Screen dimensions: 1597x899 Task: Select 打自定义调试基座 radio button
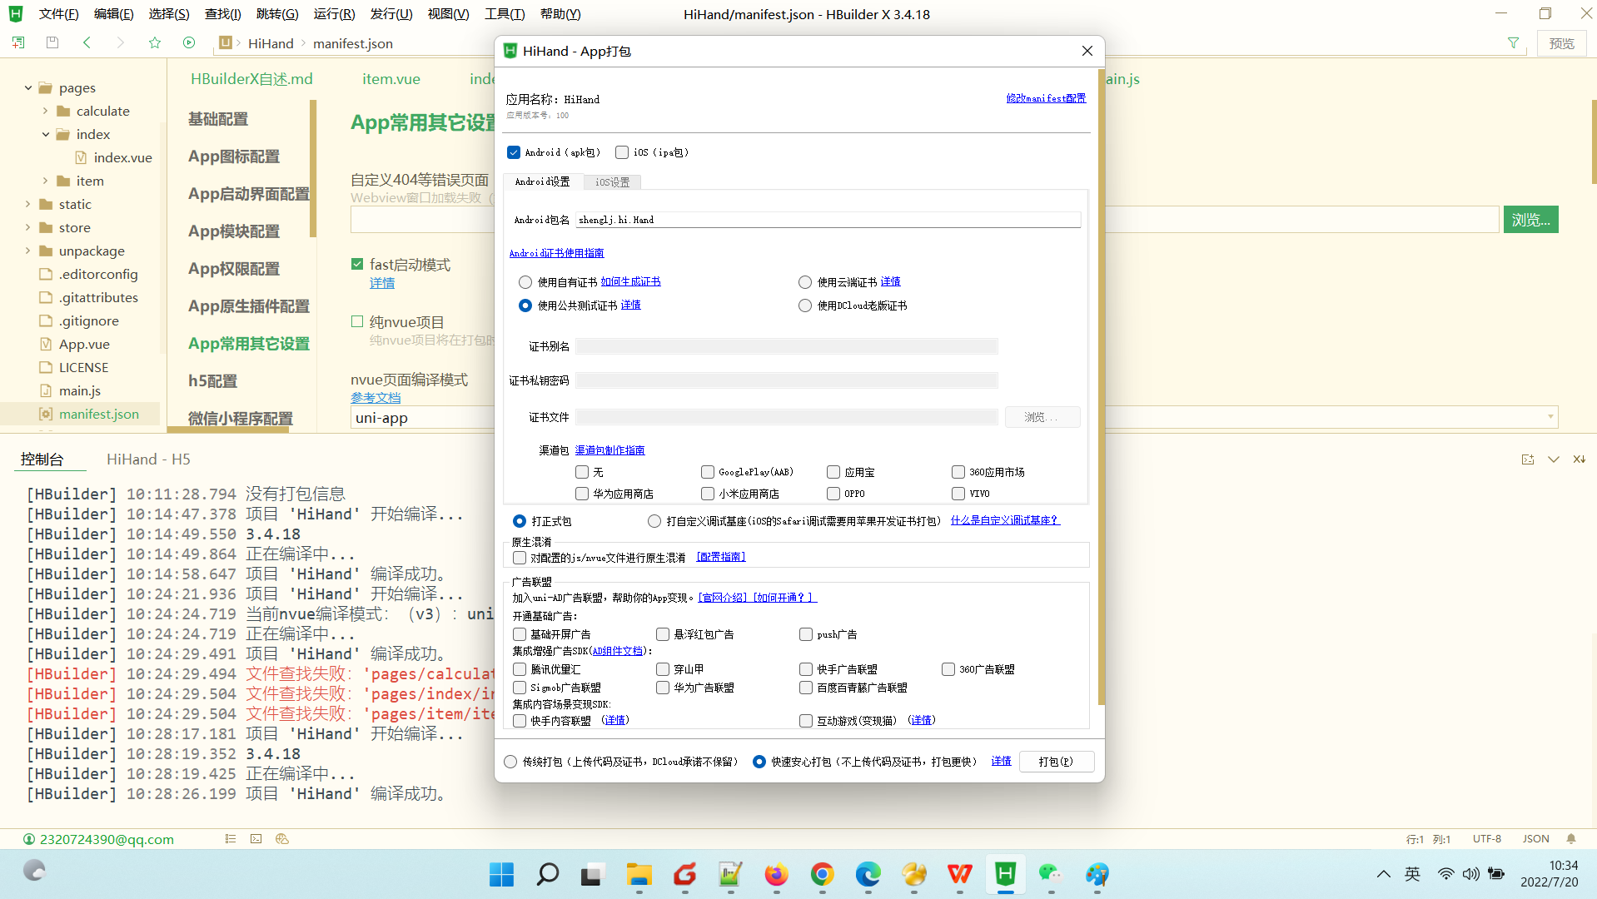[654, 521]
